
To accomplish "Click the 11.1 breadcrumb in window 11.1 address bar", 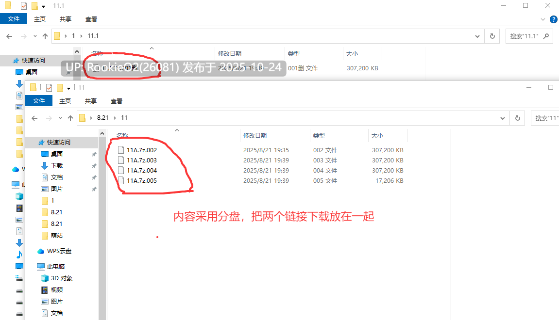I will point(93,36).
